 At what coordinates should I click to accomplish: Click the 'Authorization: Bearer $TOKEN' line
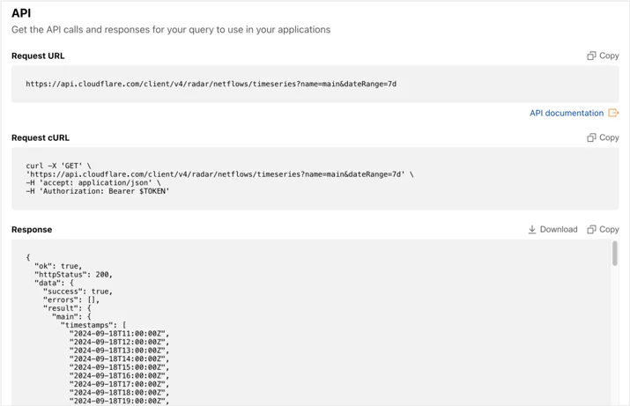tap(97, 191)
